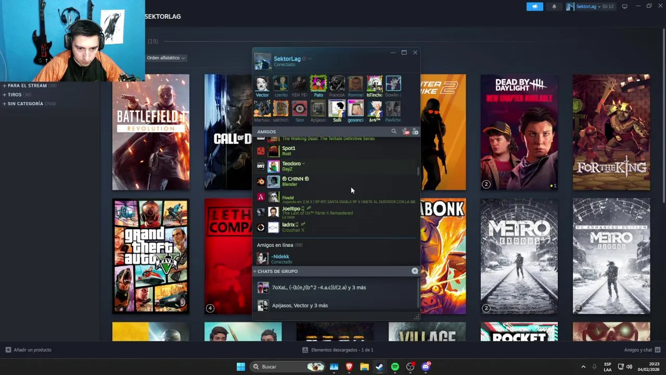Screen dimensions: 666x375
Task: Click IsTincho's avatar in favorites
Action: coord(375,83)
